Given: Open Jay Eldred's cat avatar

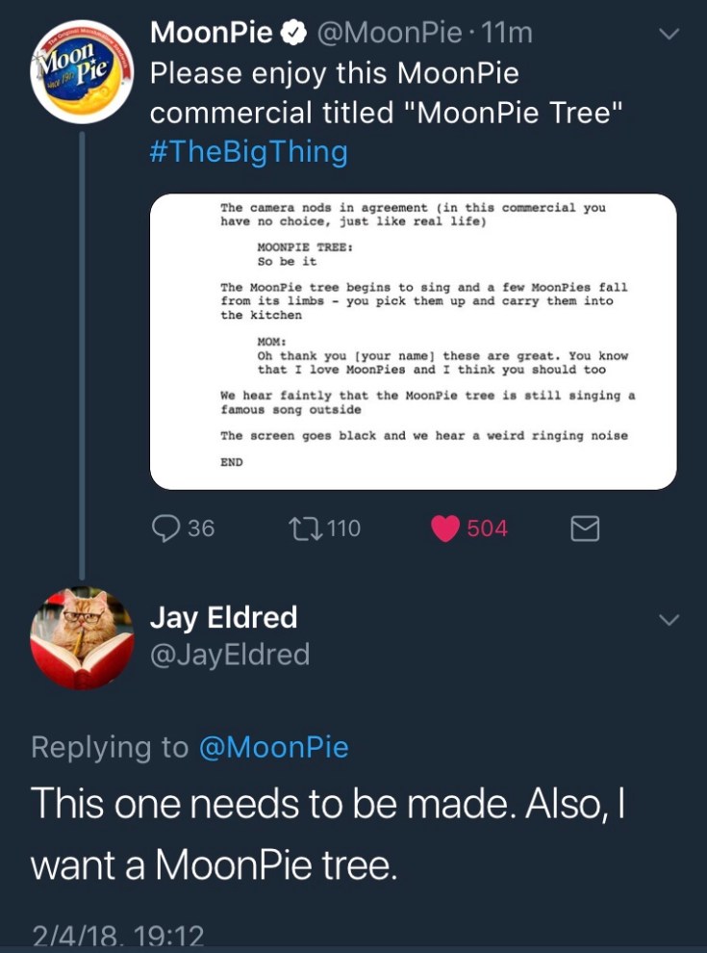Looking at the screenshot, I should (x=81, y=638).
